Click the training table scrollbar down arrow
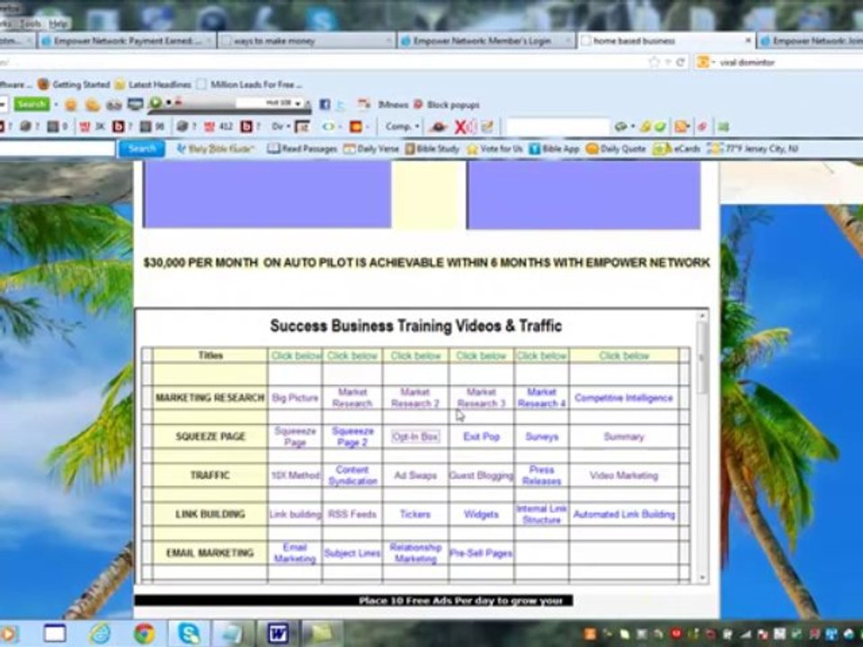This screenshot has height=647, width=863. click(x=702, y=578)
